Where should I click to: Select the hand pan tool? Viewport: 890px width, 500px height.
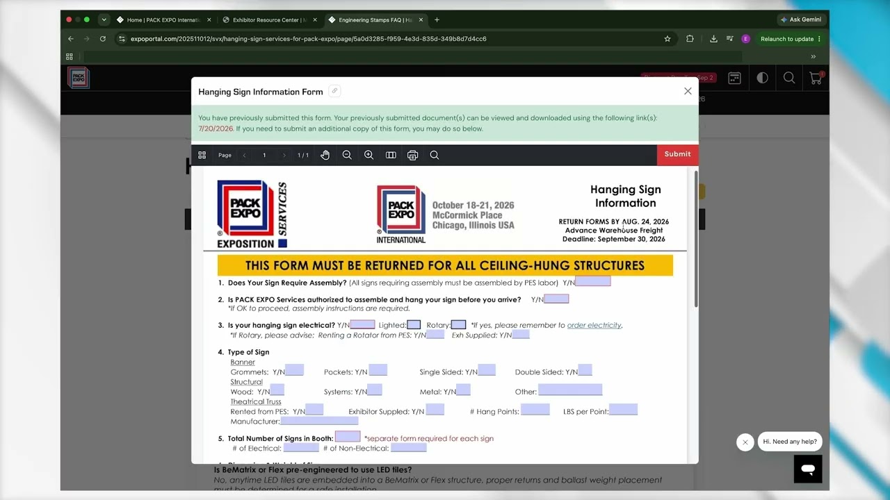tap(325, 155)
